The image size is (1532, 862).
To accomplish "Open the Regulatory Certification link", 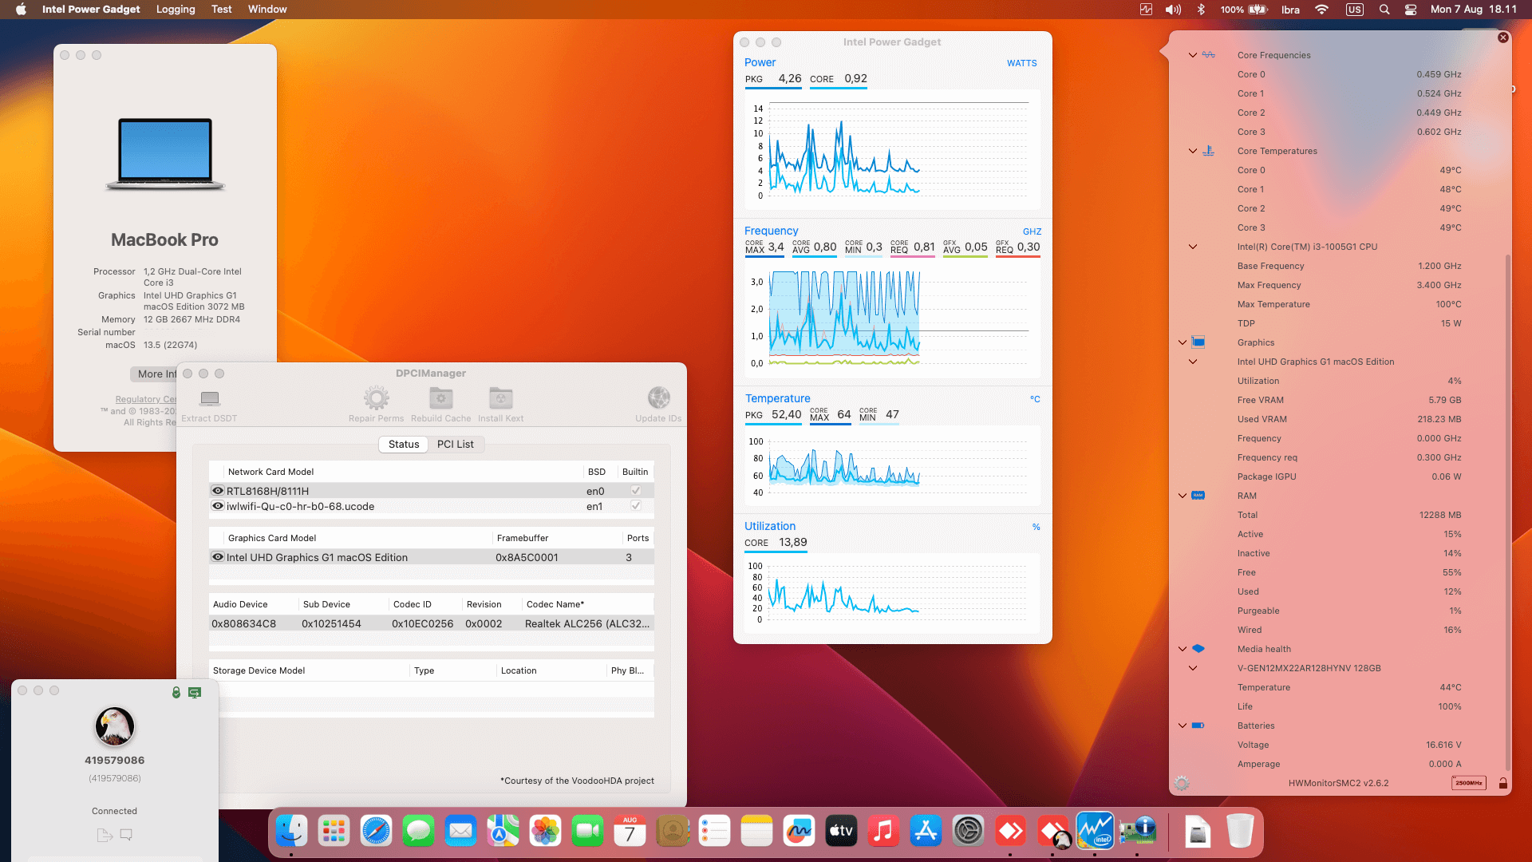I will click(x=145, y=399).
